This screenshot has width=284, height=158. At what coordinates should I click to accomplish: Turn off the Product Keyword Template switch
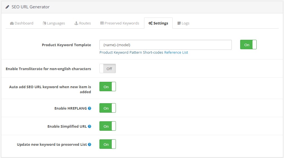click(248, 45)
